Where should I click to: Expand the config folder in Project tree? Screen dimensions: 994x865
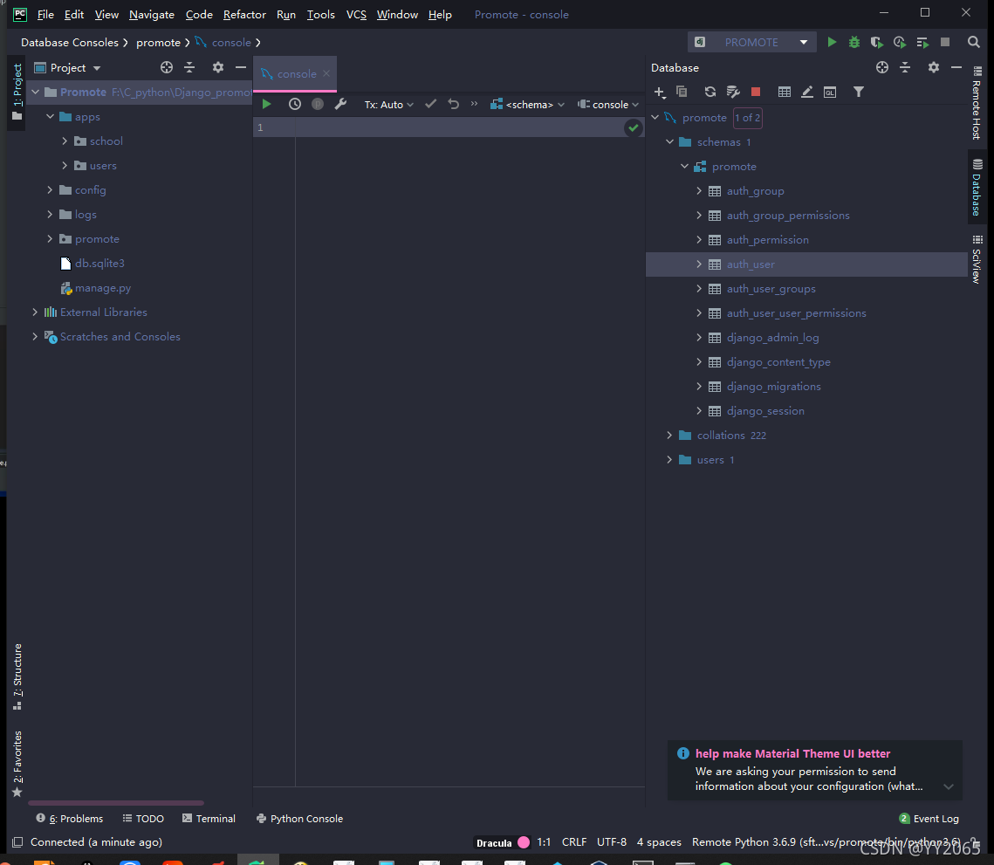click(50, 189)
